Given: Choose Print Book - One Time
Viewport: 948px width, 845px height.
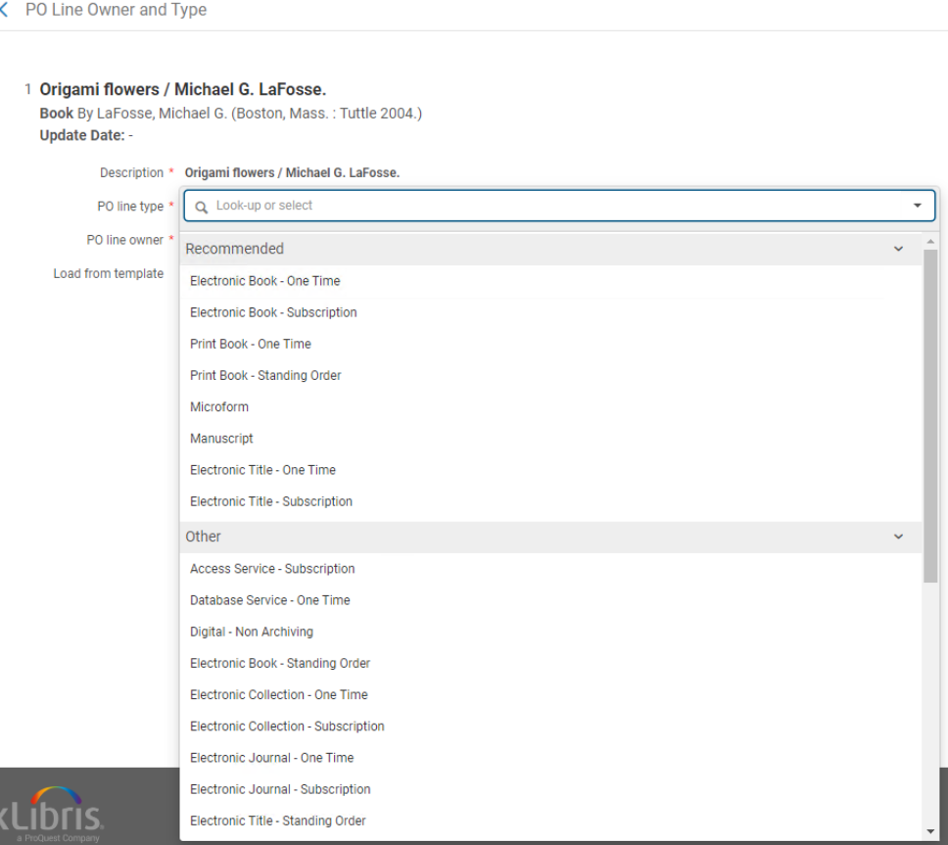Looking at the screenshot, I should coord(550,344).
